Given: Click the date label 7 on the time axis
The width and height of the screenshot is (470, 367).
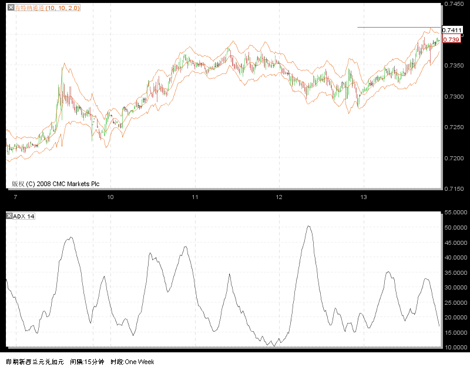Looking at the screenshot, I should [16, 197].
